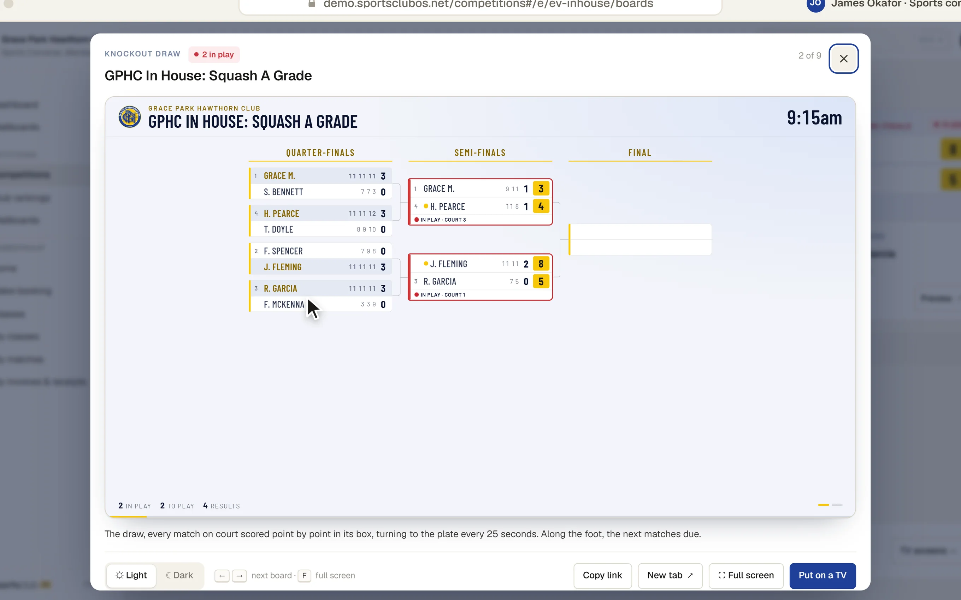
Task: Click R. Garcia row in the quarter-finals
Action: (x=320, y=288)
